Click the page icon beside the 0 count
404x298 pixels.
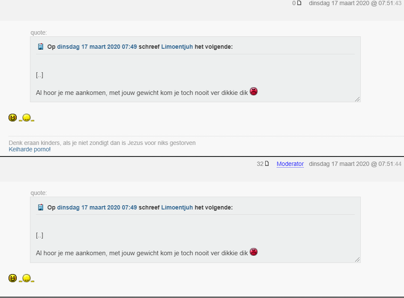click(x=299, y=3)
